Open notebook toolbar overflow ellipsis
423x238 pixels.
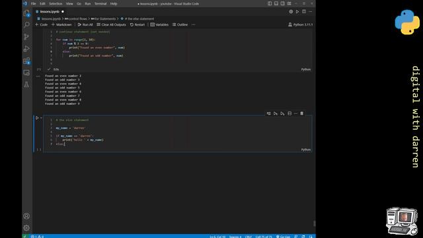point(194,24)
